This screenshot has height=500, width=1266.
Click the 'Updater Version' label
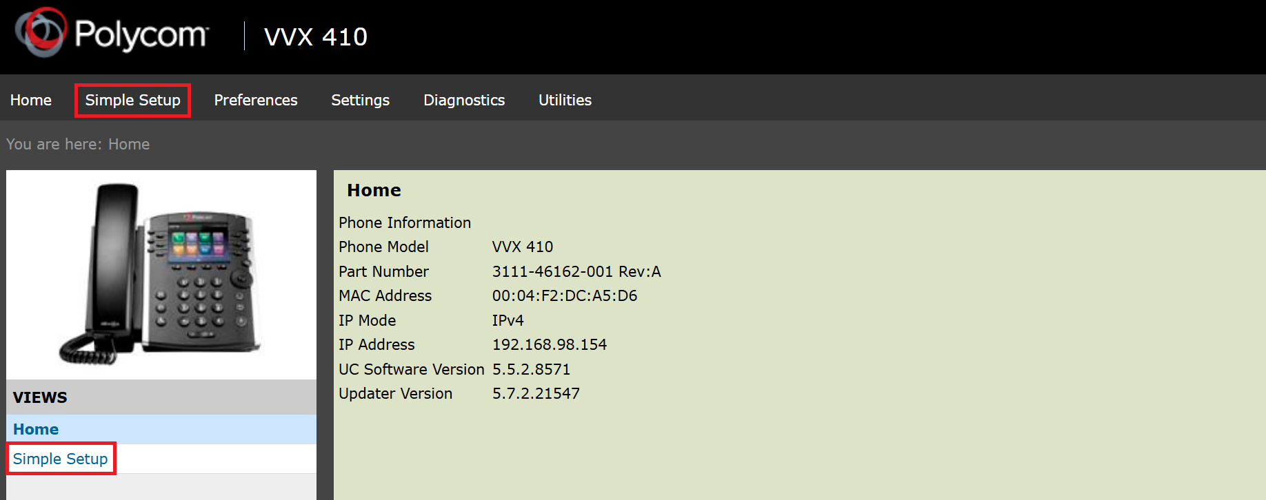pyautogui.click(x=396, y=393)
